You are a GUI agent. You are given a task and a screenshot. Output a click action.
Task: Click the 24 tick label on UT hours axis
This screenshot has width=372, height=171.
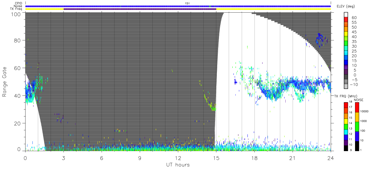point(331,158)
